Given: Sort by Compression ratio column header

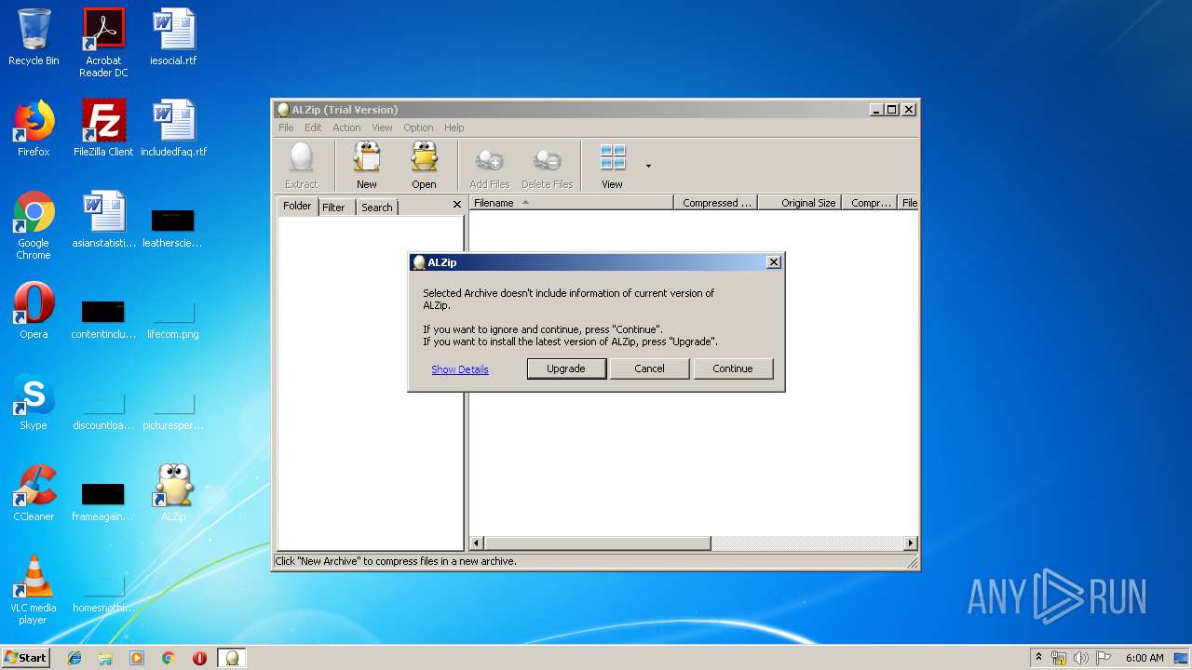Looking at the screenshot, I should coord(870,203).
